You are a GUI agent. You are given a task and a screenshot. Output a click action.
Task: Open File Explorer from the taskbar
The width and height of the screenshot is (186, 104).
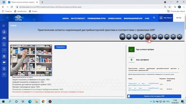(37, 101)
